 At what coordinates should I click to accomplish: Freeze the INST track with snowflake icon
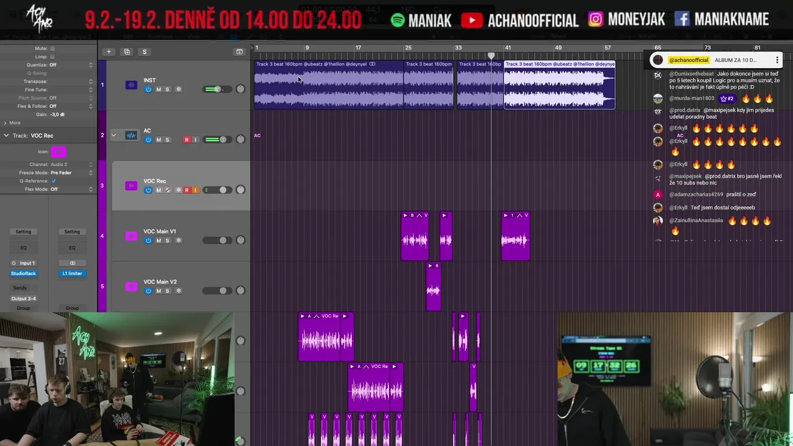178,89
